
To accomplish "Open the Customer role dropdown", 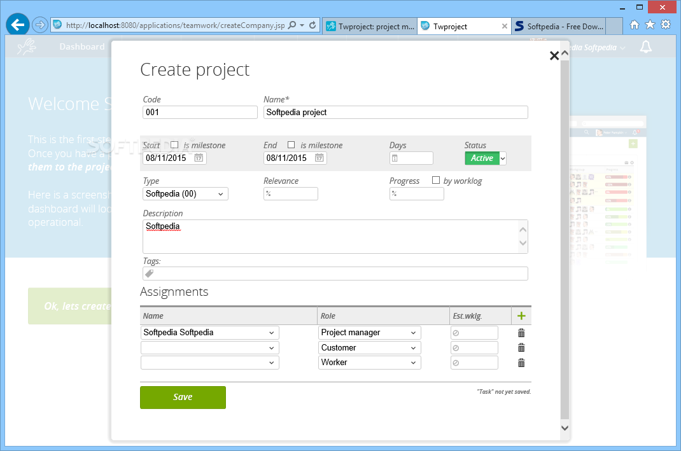I will tap(370, 348).
